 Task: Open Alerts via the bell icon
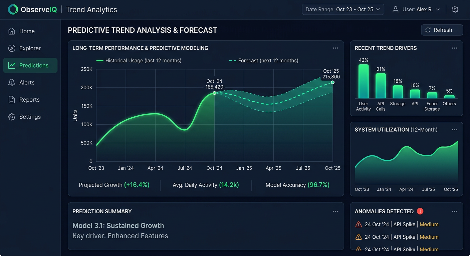(x=12, y=82)
